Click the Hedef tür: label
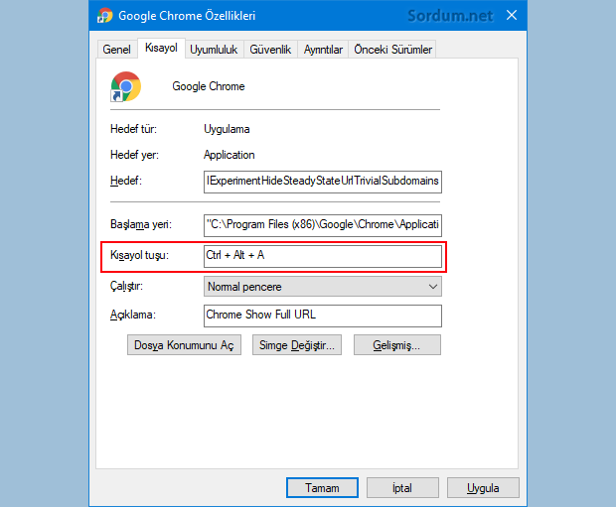Image resolution: width=616 pixels, height=507 pixels. click(133, 129)
